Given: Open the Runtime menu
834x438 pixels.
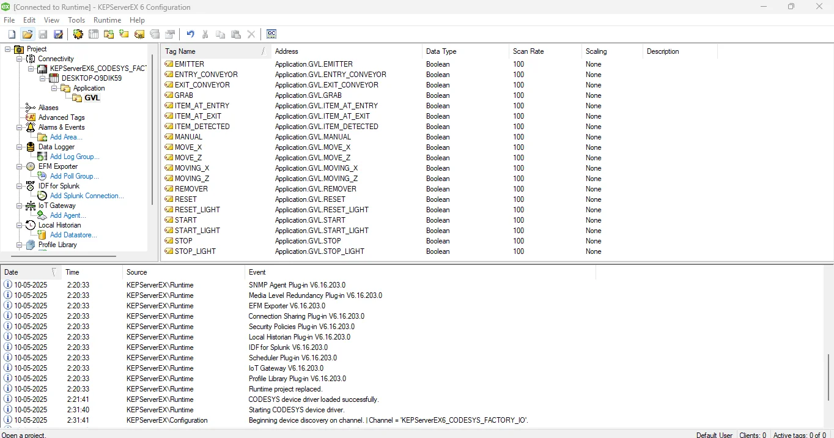Looking at the screenshot, I should point(107,20).
